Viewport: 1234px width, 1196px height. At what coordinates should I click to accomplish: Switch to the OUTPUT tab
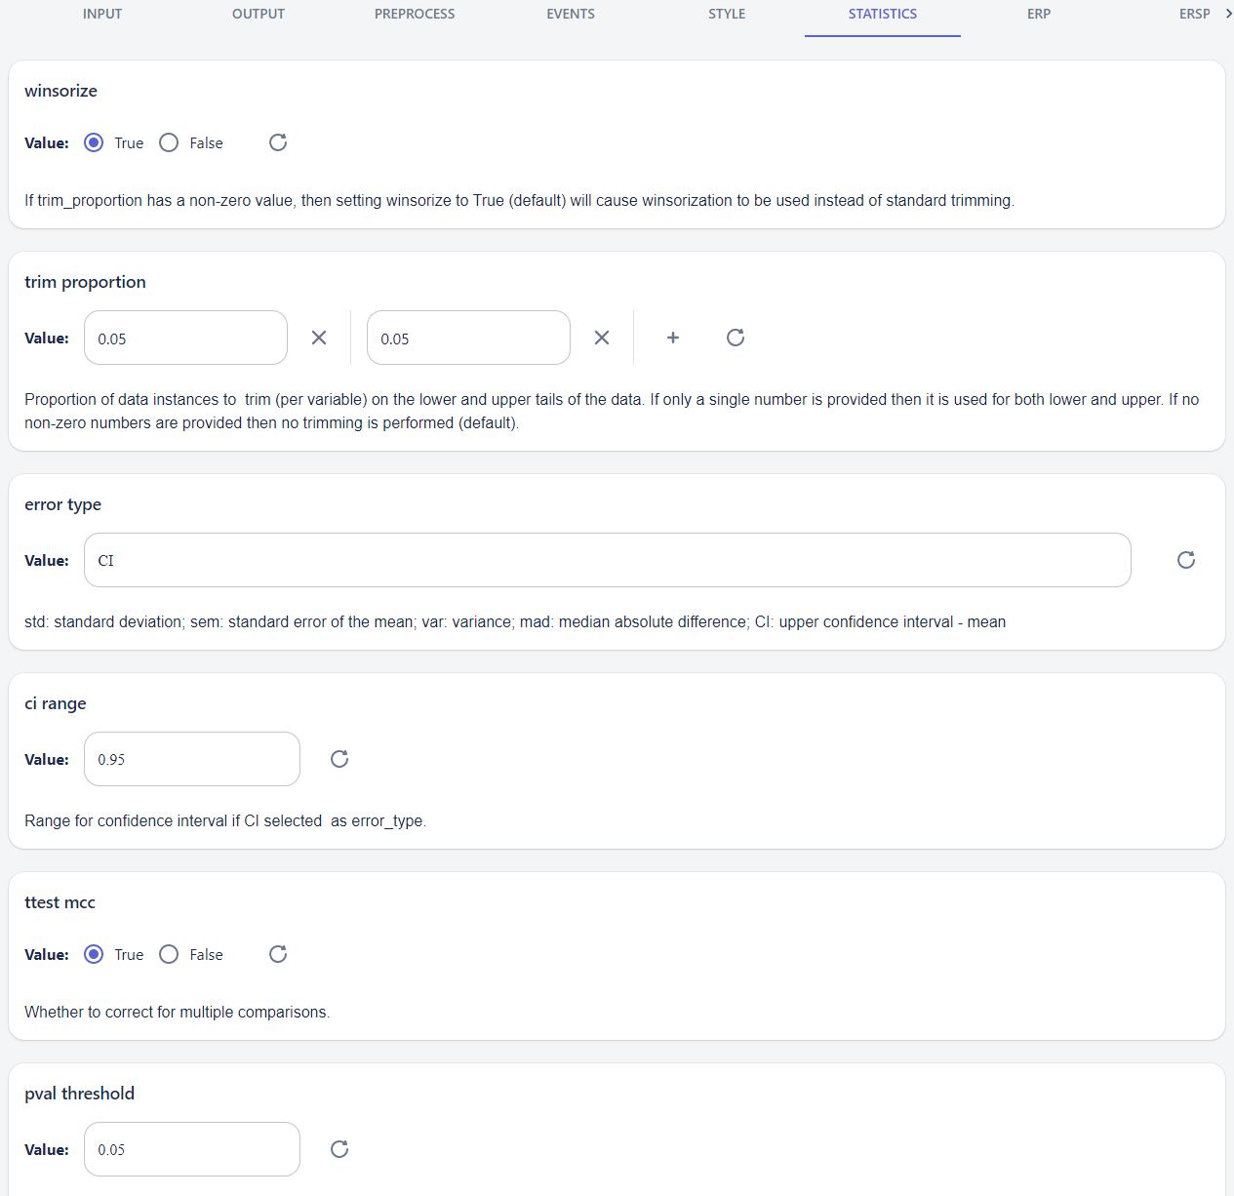259,14
